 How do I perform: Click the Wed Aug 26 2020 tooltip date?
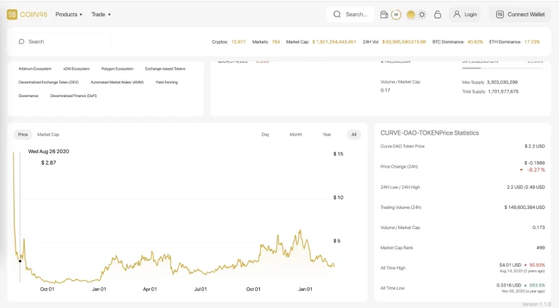point(48,152)
